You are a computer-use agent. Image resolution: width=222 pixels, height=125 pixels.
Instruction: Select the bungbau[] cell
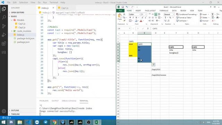[x=176, y=53]
